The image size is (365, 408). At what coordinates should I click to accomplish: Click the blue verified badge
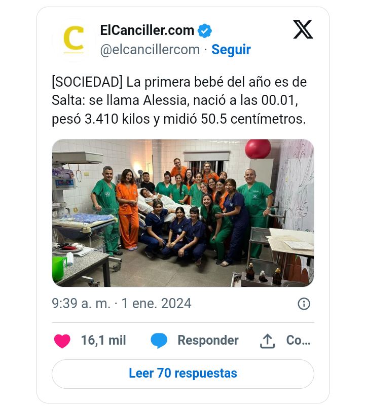coord(205,31)
